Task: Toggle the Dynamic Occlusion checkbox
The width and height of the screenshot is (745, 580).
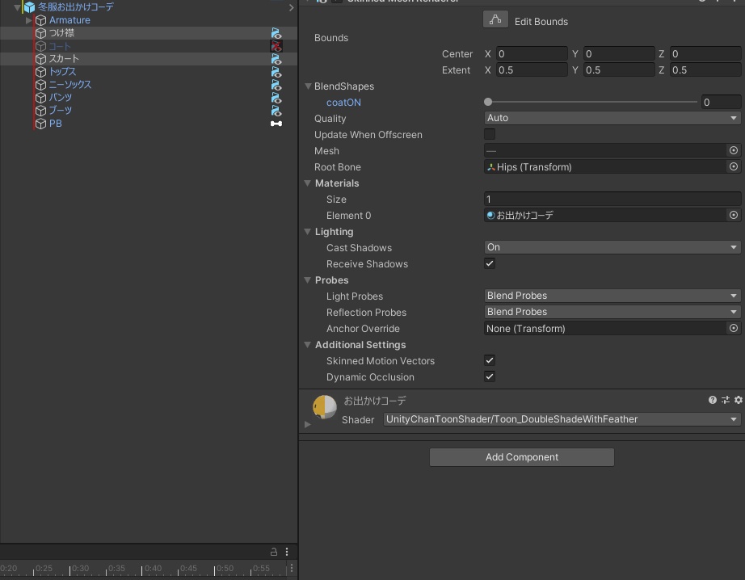Action: coord(490,376)
